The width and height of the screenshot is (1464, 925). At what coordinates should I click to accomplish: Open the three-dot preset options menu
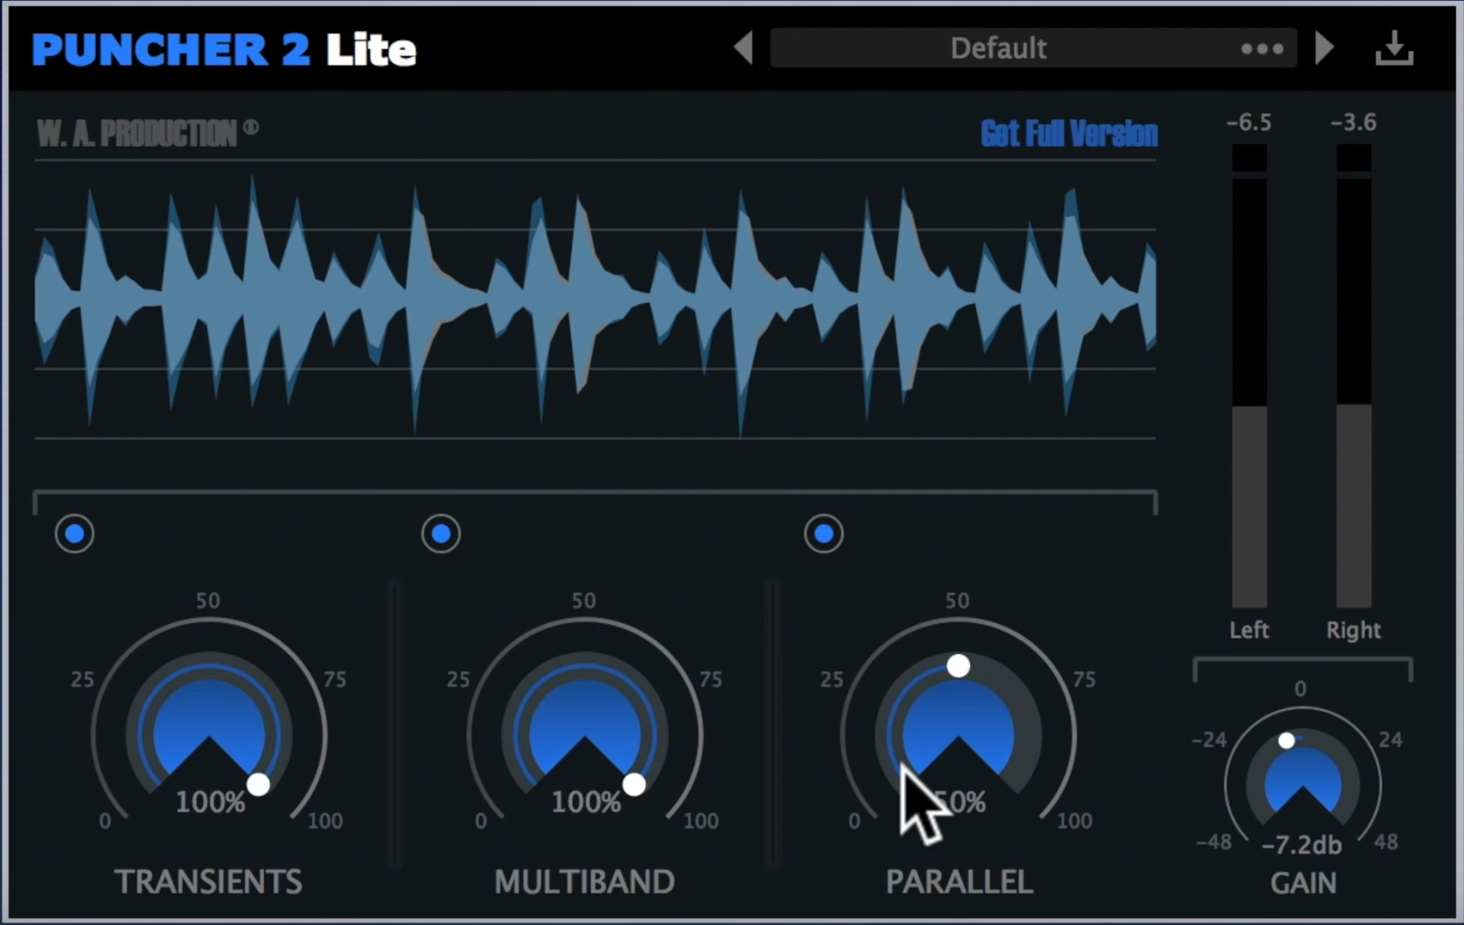[1262, 49]
